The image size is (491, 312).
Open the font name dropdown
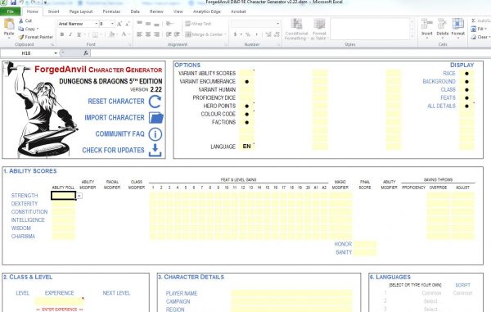(96, 24)
